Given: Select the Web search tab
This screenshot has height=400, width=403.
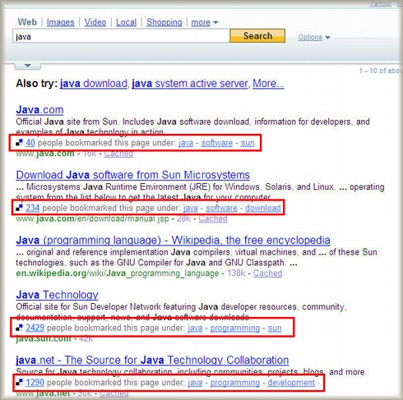Looking at the screenshot, I should (27, 22).
